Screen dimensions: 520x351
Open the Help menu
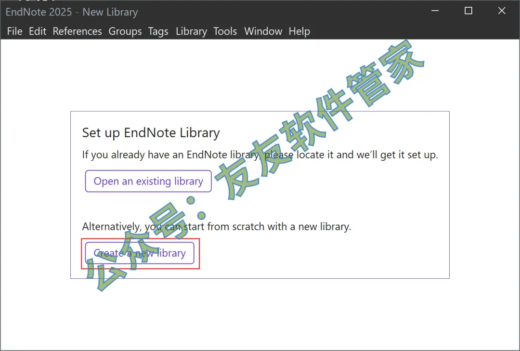tap(299, 31)
